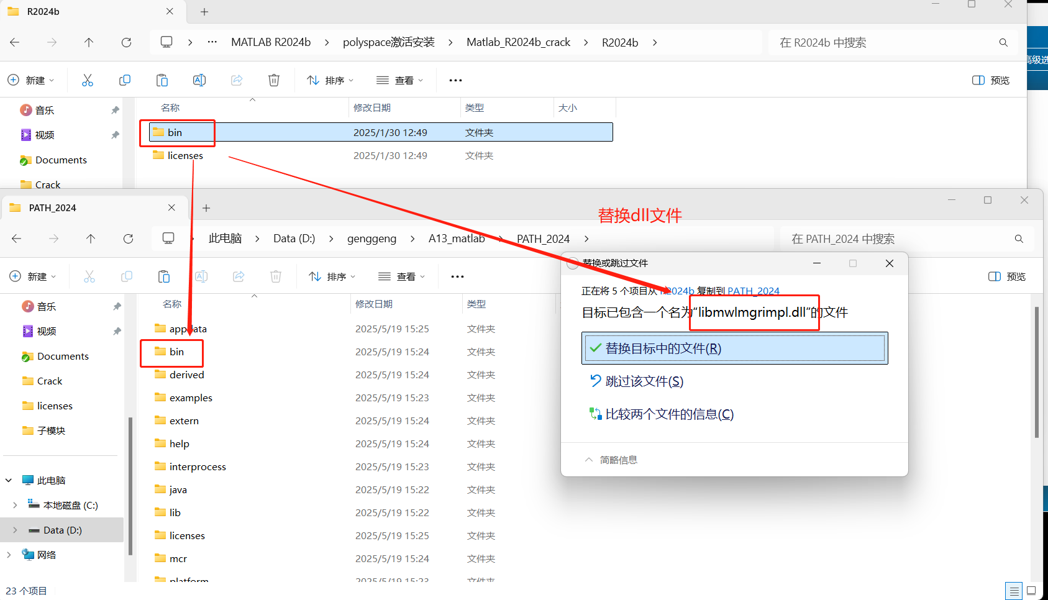Go back in R2024b window
The image size is (1048, 600).
click(x=15, y=42)
